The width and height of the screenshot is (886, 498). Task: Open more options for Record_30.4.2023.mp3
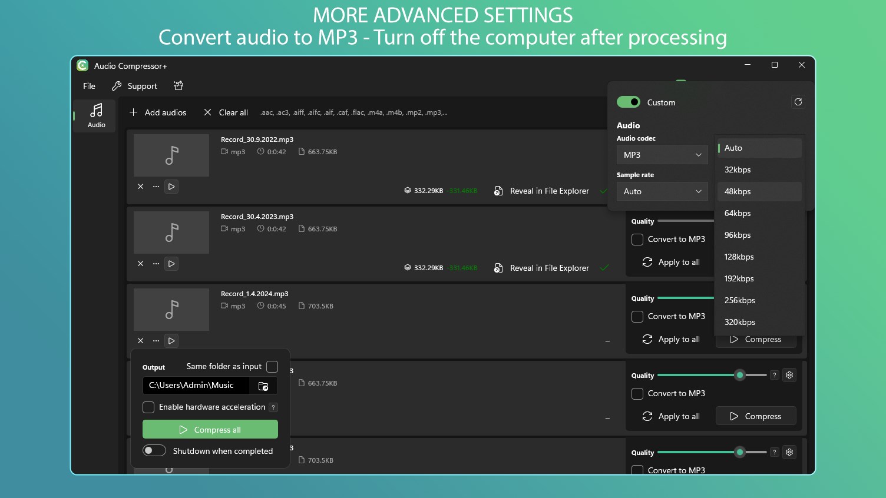pyautogui.click(x=156, y=264)
